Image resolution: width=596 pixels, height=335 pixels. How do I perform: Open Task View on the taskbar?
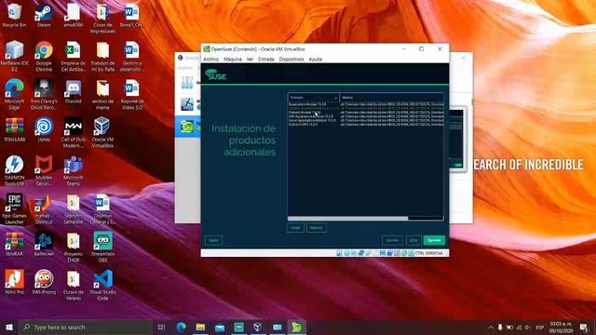point(161,327)
